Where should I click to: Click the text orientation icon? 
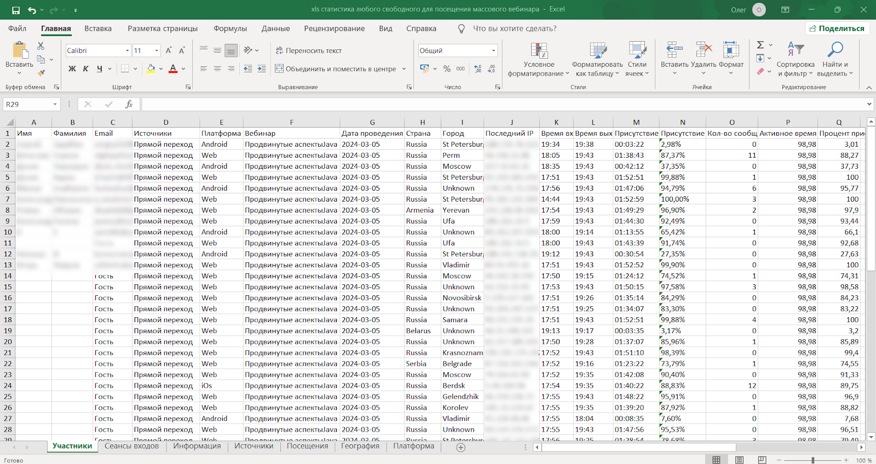pyautogui.click(x=248, y=50)
